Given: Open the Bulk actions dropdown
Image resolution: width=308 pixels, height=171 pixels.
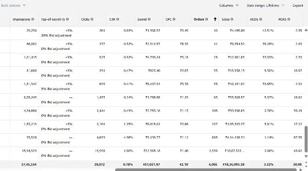Looking at the screenshot, I should coord(13,5).
